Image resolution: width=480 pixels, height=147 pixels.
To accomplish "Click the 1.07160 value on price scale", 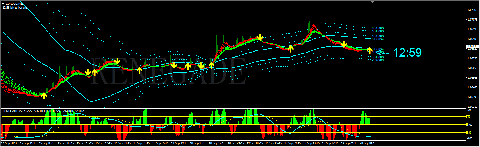I will pos(472,10).
